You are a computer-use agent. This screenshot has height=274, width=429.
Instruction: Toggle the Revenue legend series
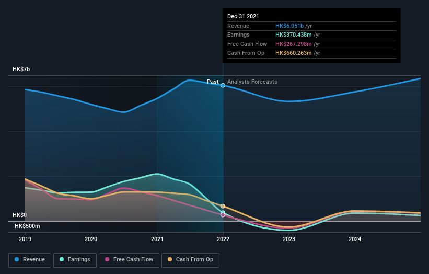[x=30, y=260]
